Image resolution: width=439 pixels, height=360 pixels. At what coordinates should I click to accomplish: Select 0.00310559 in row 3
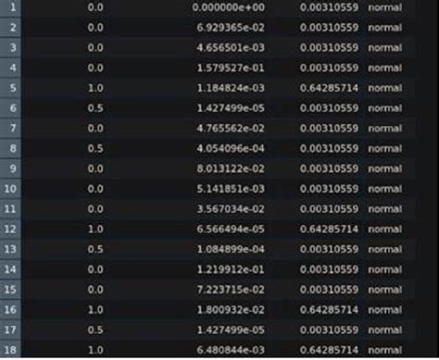[x=329, y=48]
